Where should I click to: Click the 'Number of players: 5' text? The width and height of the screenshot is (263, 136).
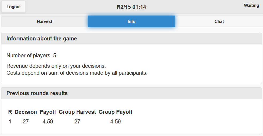coord(31,56)
